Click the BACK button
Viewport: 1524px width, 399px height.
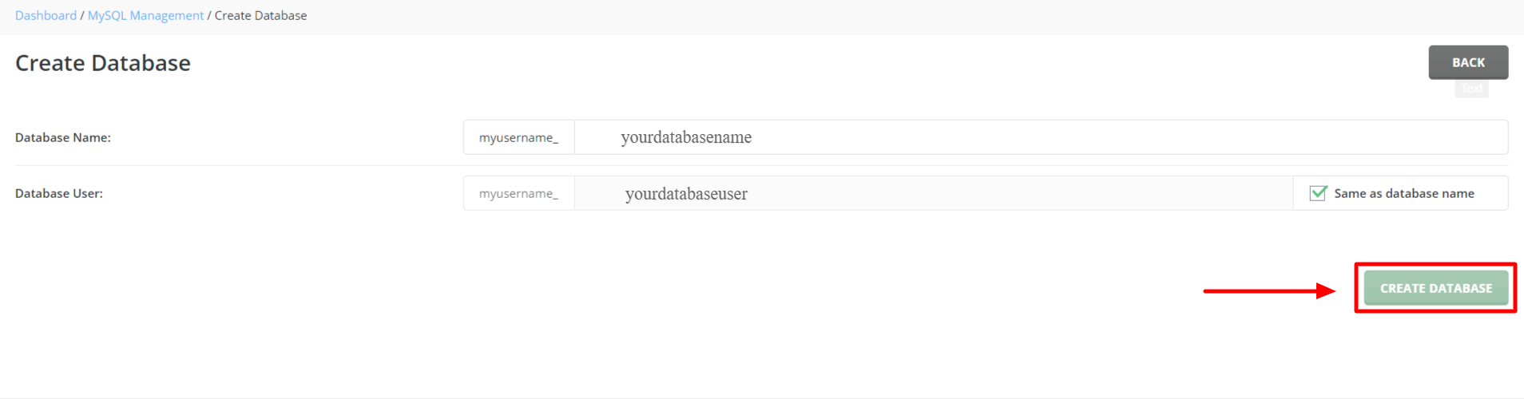[1468, 62]
